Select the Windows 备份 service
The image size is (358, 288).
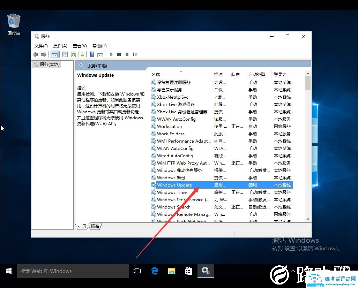[222, 178]
